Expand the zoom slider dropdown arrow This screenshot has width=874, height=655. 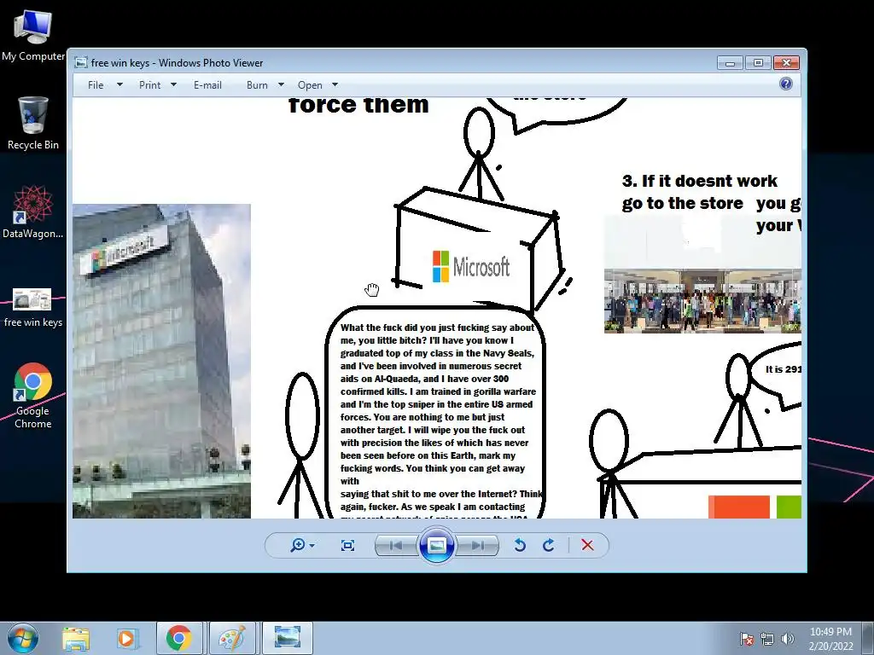click(x=312, y=546)
